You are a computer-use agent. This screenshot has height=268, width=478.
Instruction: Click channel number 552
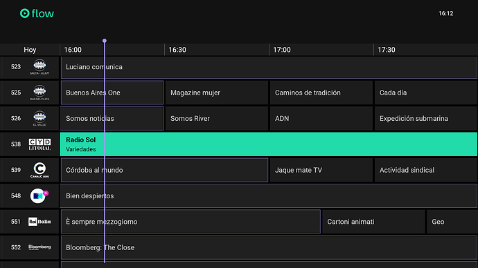point(16,248)
